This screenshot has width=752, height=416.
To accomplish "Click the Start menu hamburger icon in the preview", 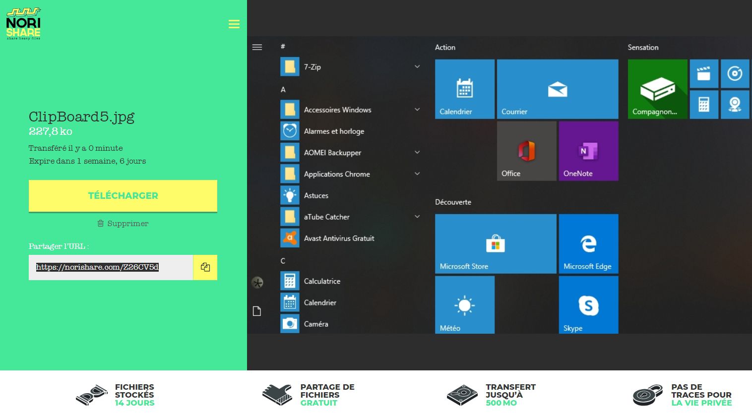I will (257, 47).
